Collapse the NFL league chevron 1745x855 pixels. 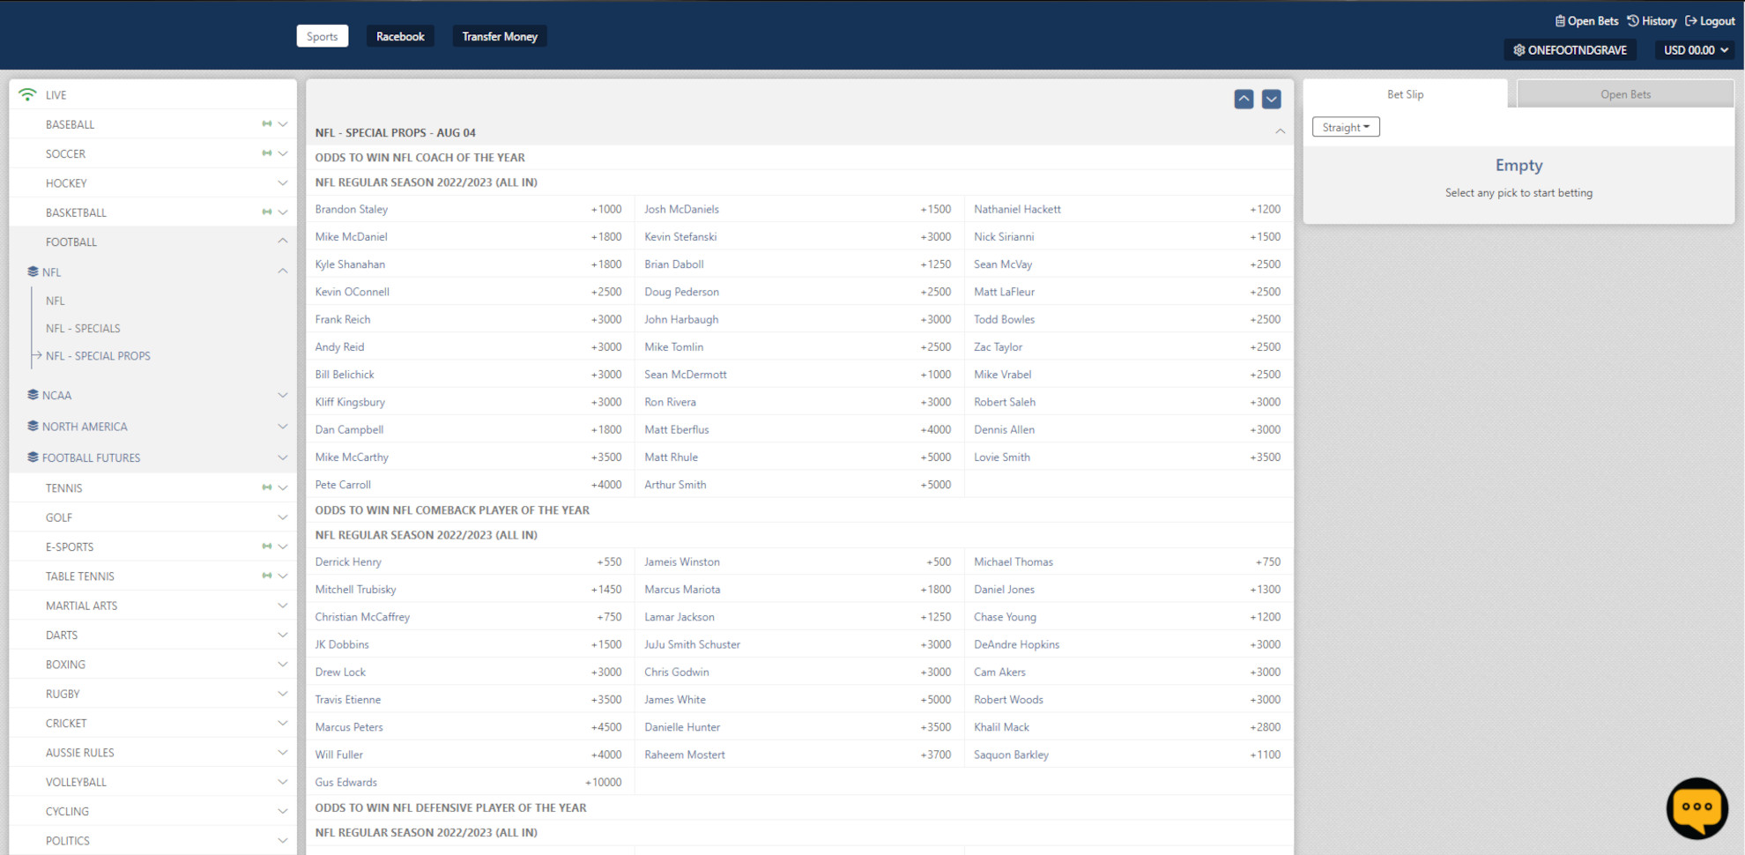[x=283, y=271]
